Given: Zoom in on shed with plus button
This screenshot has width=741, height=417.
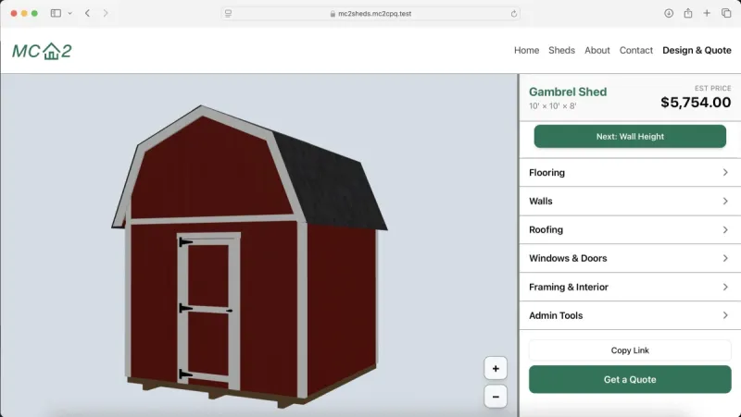Looking at the screenshot, I should point(496,368).
